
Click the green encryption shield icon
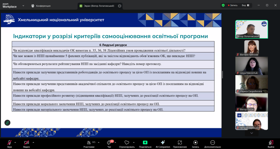tap(223, 5)
